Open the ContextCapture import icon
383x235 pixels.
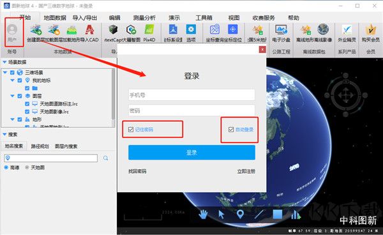(113, 30)
